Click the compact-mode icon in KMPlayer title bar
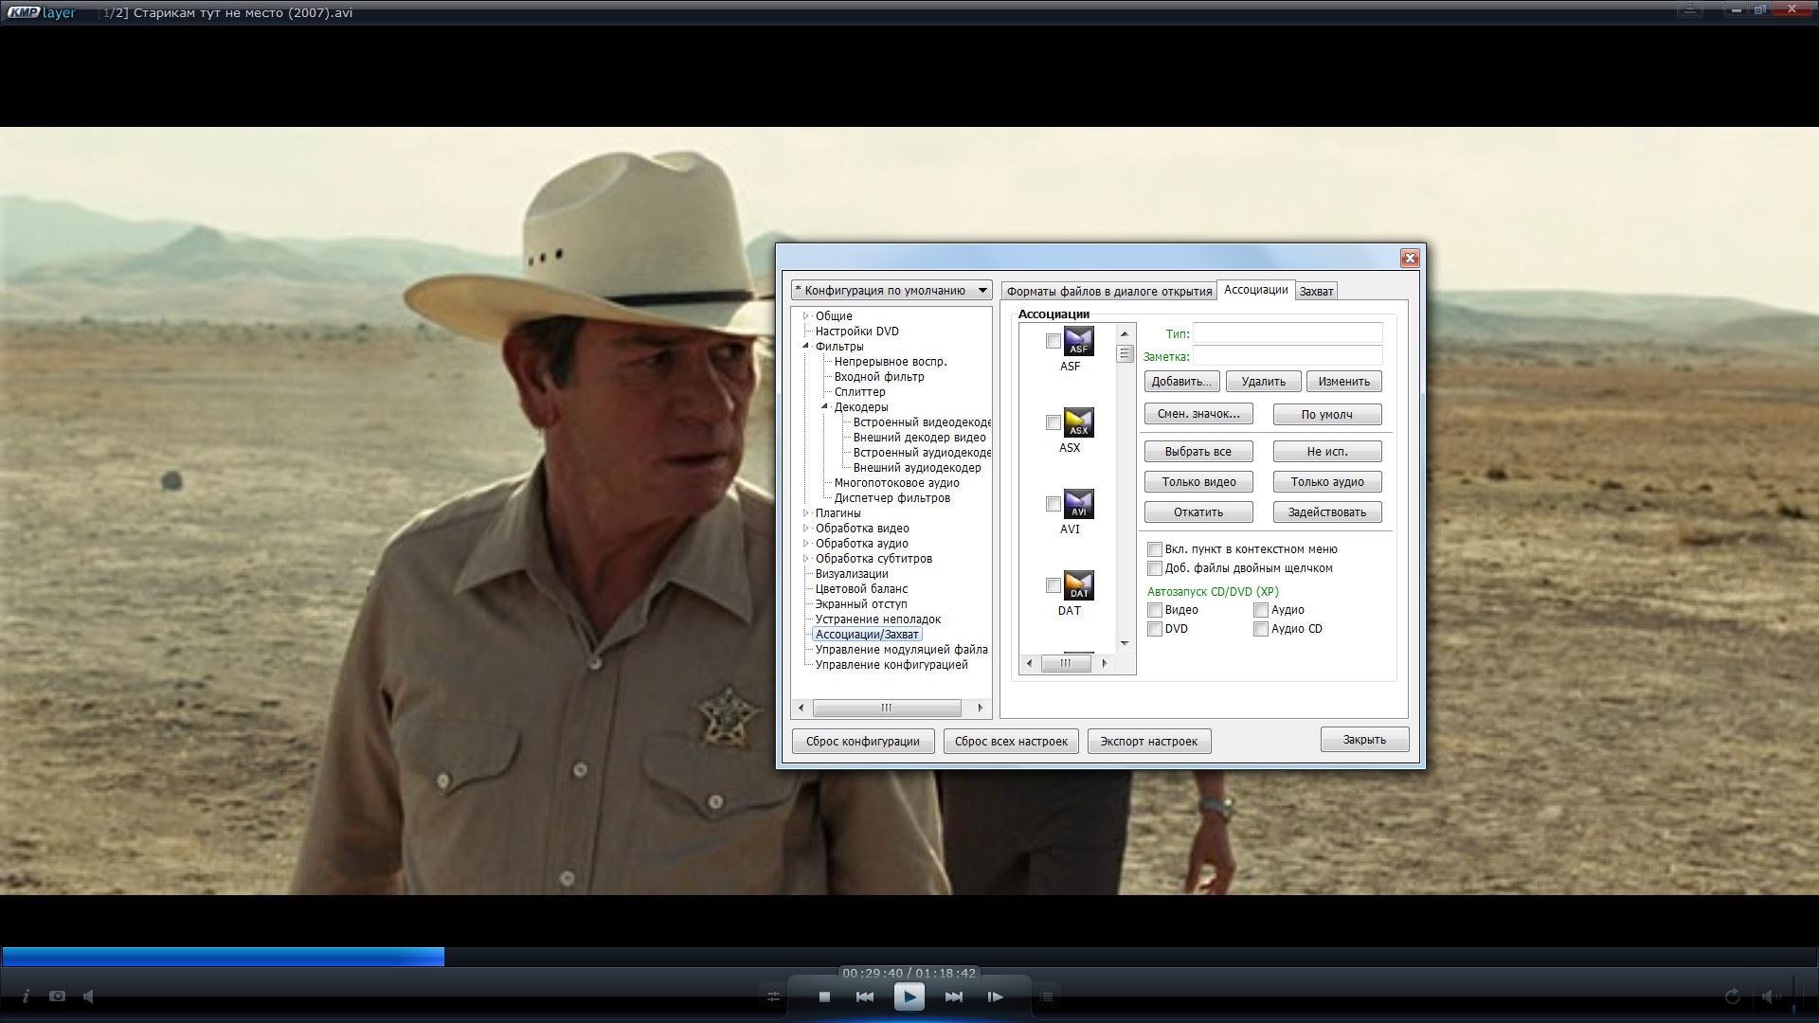This screenshot has height=1023, width=1819. [1689, 9]
